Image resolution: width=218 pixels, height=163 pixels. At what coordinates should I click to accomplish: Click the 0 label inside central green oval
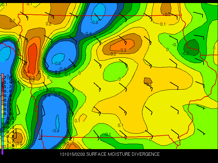[x=119, y=79]
